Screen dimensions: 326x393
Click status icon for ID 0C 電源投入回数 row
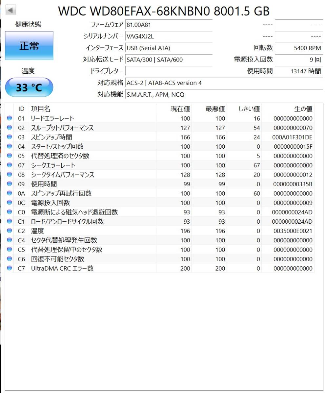9,202
